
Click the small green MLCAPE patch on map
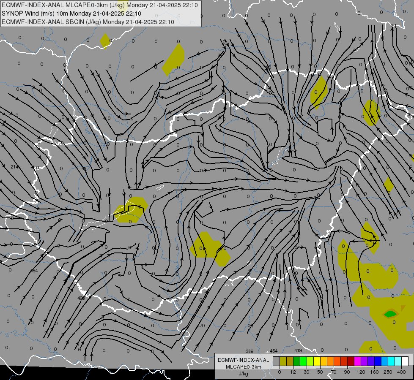[x=390, y=314]
